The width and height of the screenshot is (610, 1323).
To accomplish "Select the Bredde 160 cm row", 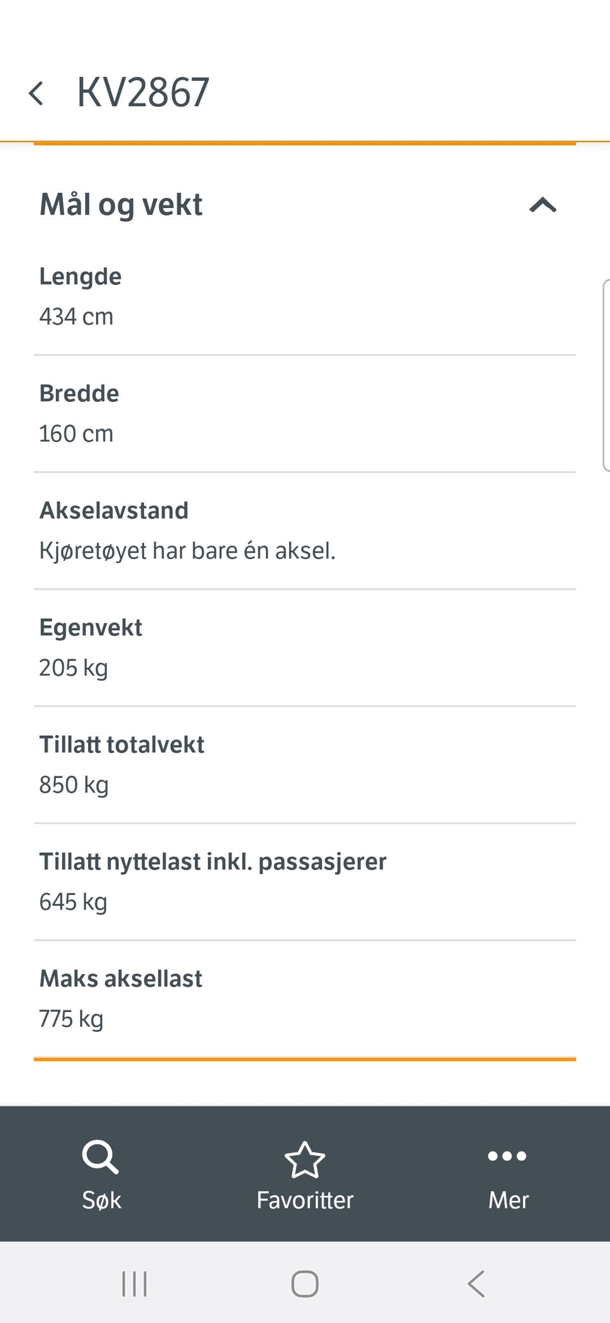I will coord(305,413).
